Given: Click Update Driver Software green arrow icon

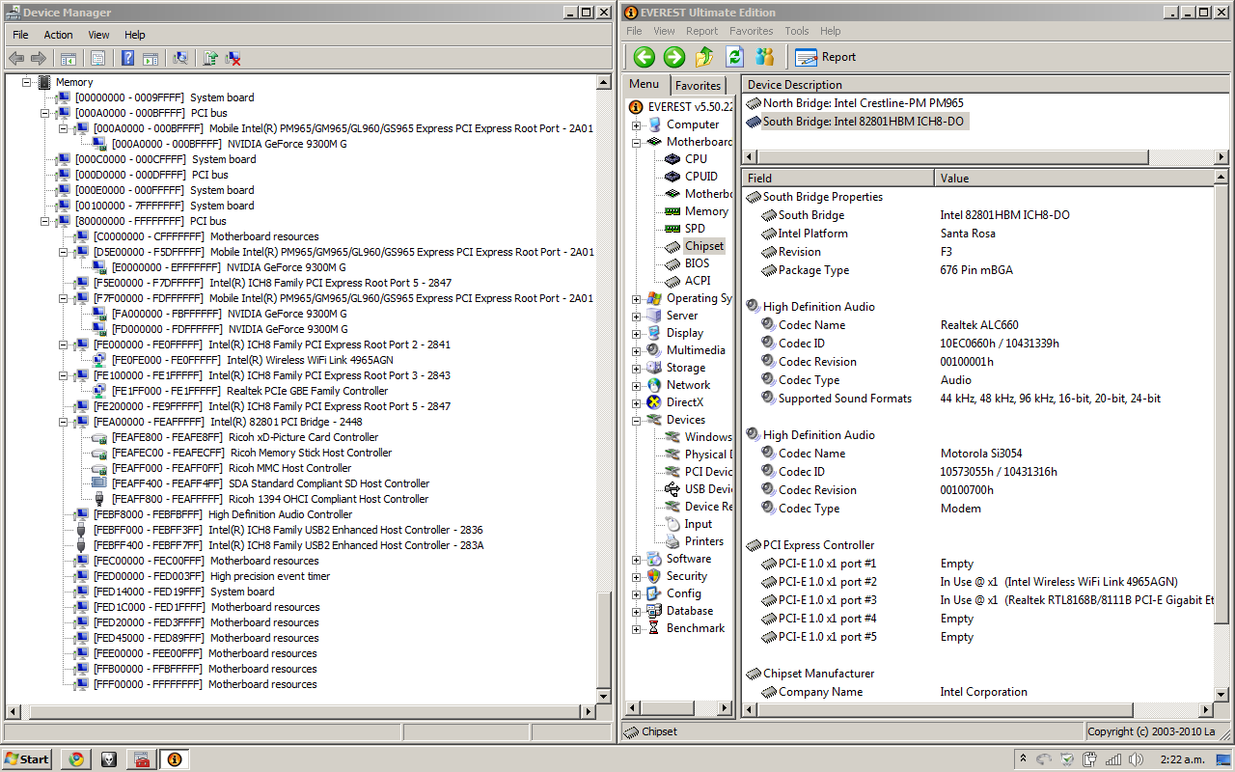Looking at the screenshot, I should click(x=209, y=59).
